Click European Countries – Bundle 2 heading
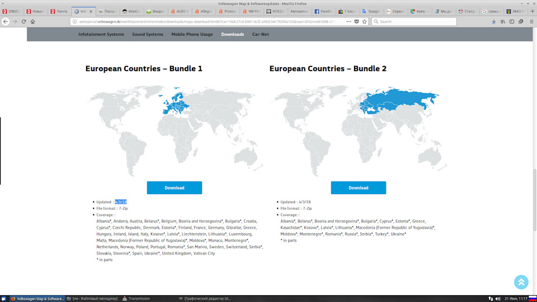The width and height of the screenshot is (537, 302). pyautogui.click(x=328, y=68)
